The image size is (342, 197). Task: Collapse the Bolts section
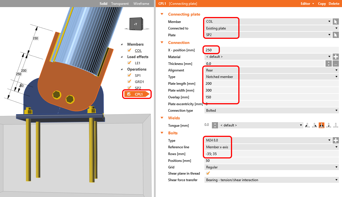(162, 133)
